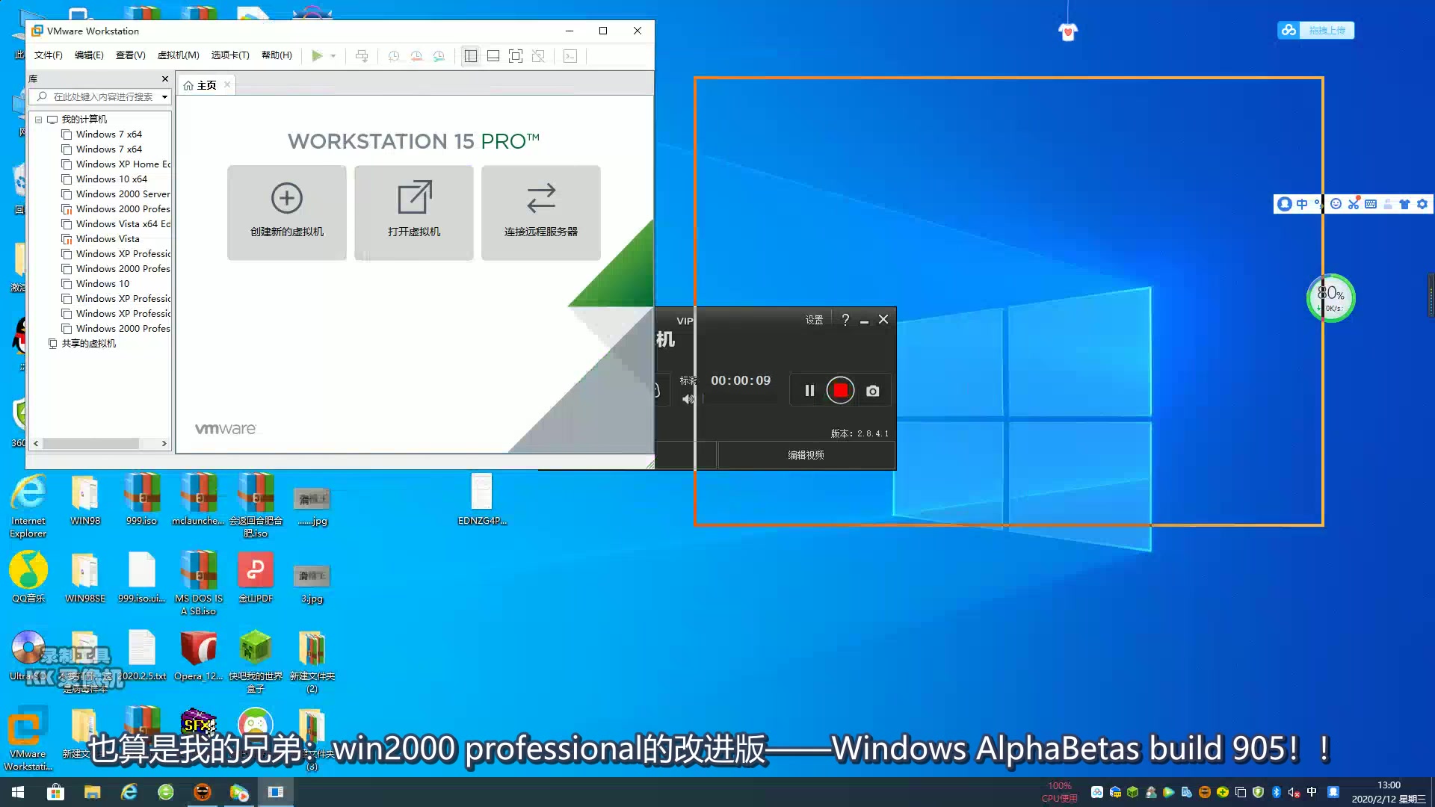Open 设置 in the recorder window
Image resolution: width=1435 pixels, height=807 pixels.
813,318
